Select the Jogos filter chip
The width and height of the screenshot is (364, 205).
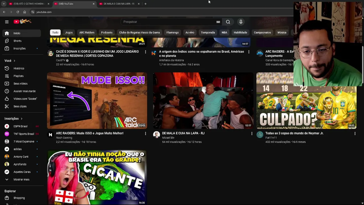(x=69, y=32)
